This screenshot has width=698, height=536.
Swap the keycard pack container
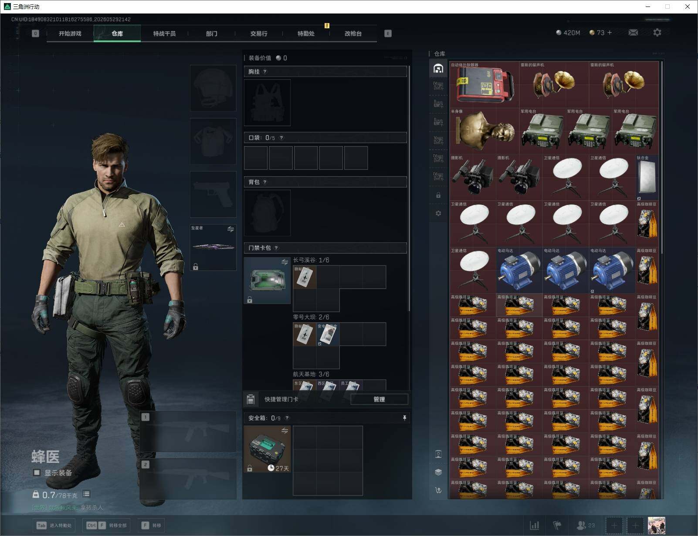pyautogui.click(x=285, y=262)
